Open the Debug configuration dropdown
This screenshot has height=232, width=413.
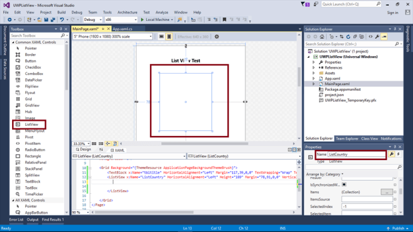click(x=93, y=20)
